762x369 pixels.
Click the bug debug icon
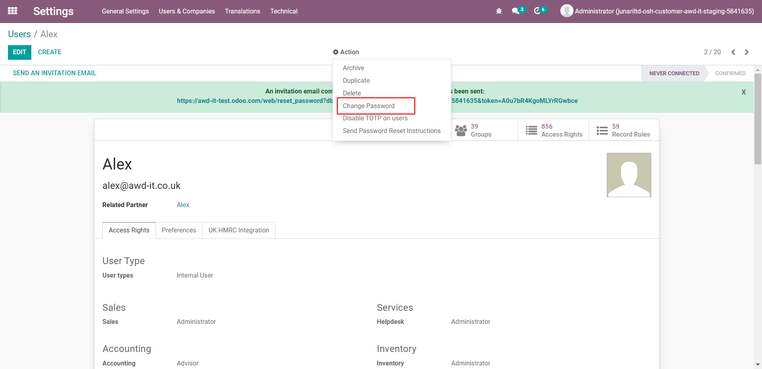coord(499,11)
